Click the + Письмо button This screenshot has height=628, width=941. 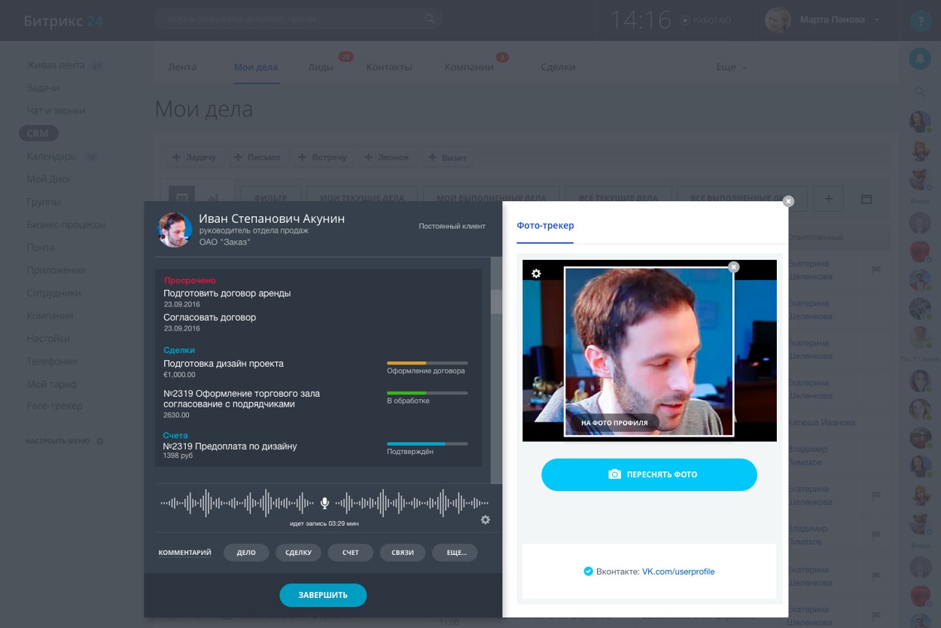[257, 157]
